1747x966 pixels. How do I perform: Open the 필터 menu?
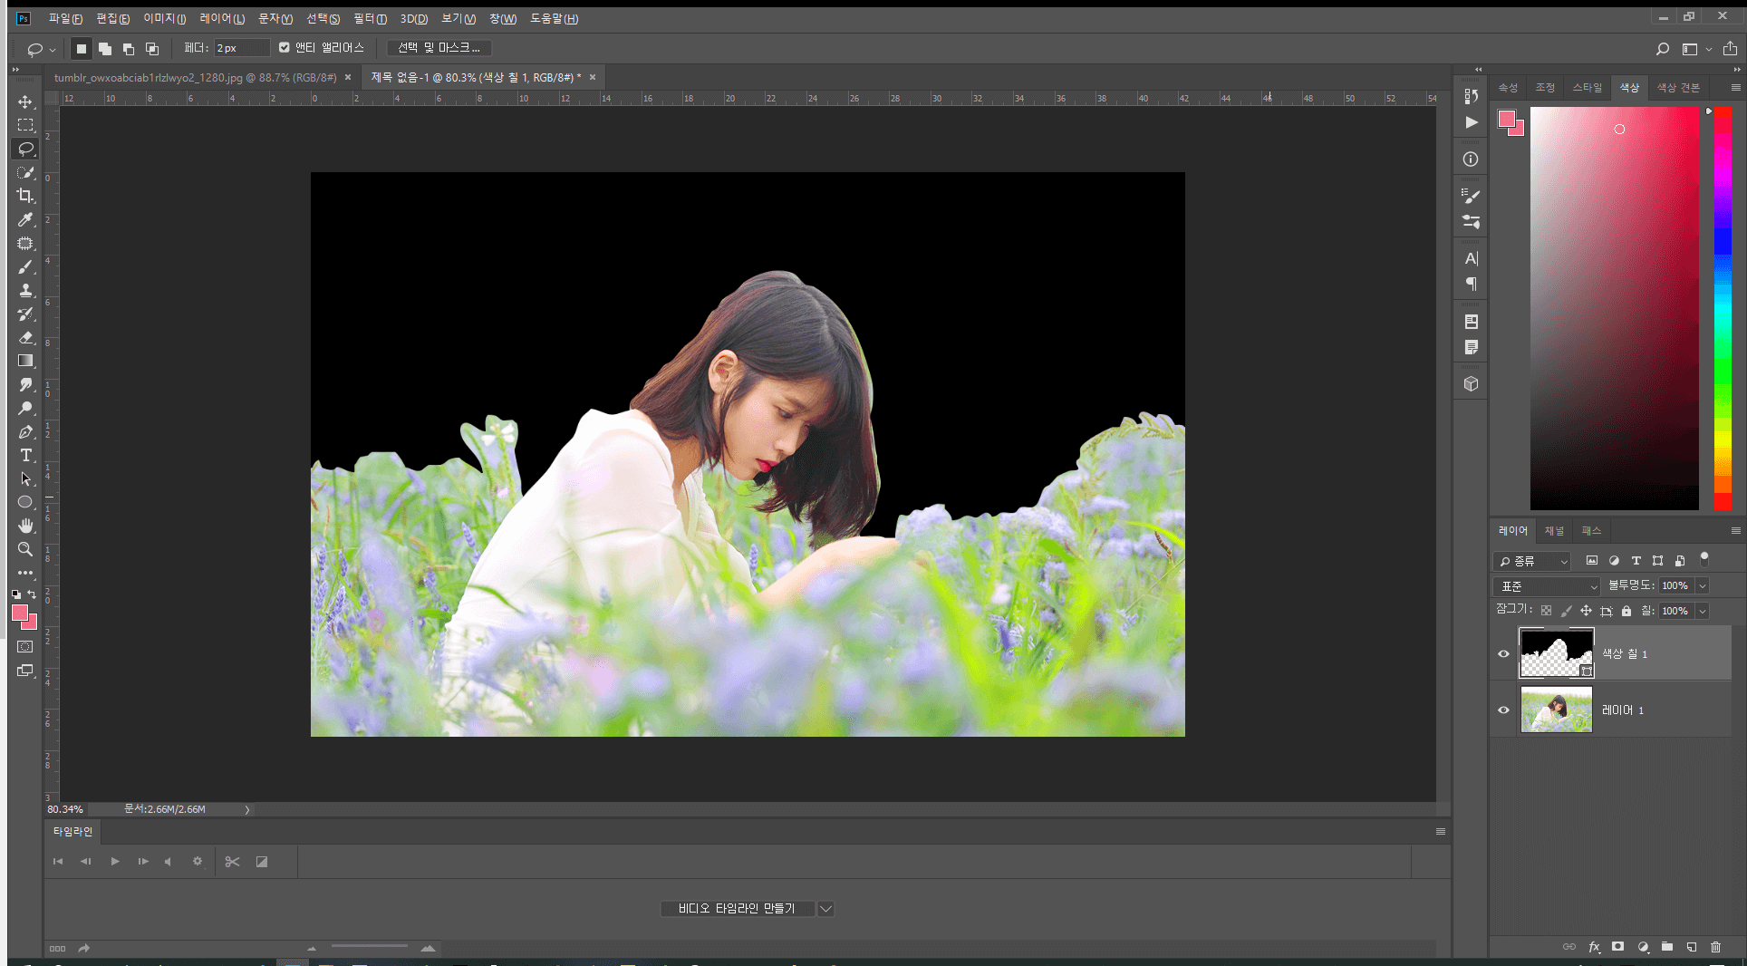pyautogui.click(x=370, y=18)
